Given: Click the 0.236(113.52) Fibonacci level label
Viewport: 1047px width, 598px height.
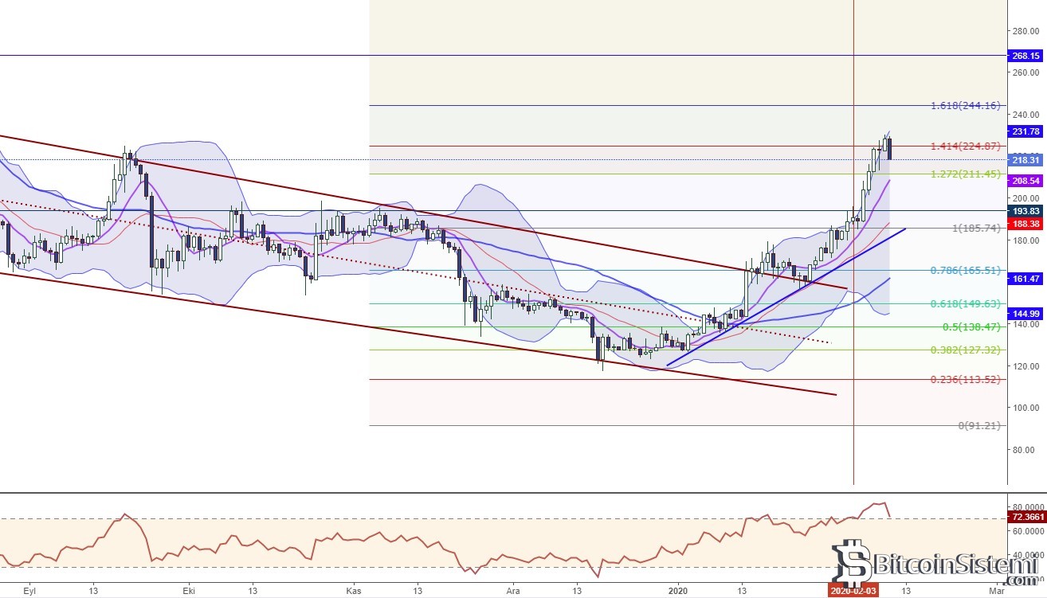Looking at the screenshot, I should 965,380.
